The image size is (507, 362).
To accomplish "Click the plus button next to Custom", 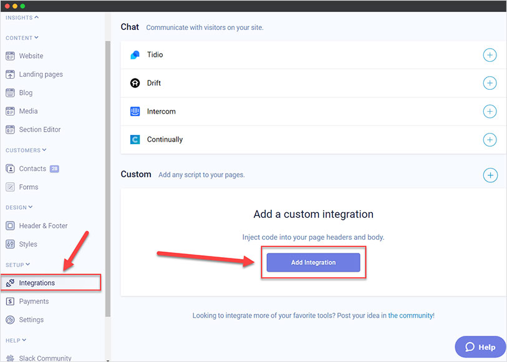I will point(490,175).
